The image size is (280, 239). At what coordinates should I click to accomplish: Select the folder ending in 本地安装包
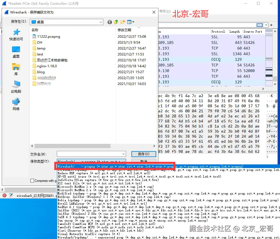(x=50, y=60)
